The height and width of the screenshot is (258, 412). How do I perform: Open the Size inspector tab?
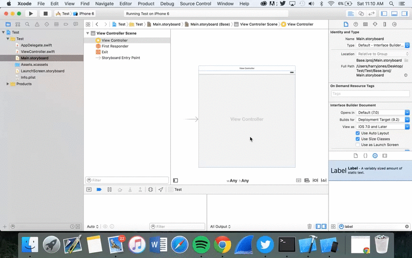pos(385,24)
